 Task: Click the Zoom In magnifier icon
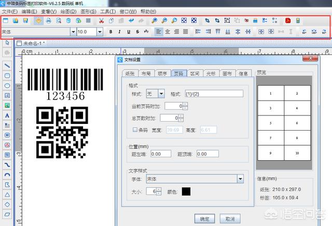click(x=155, y=21)
